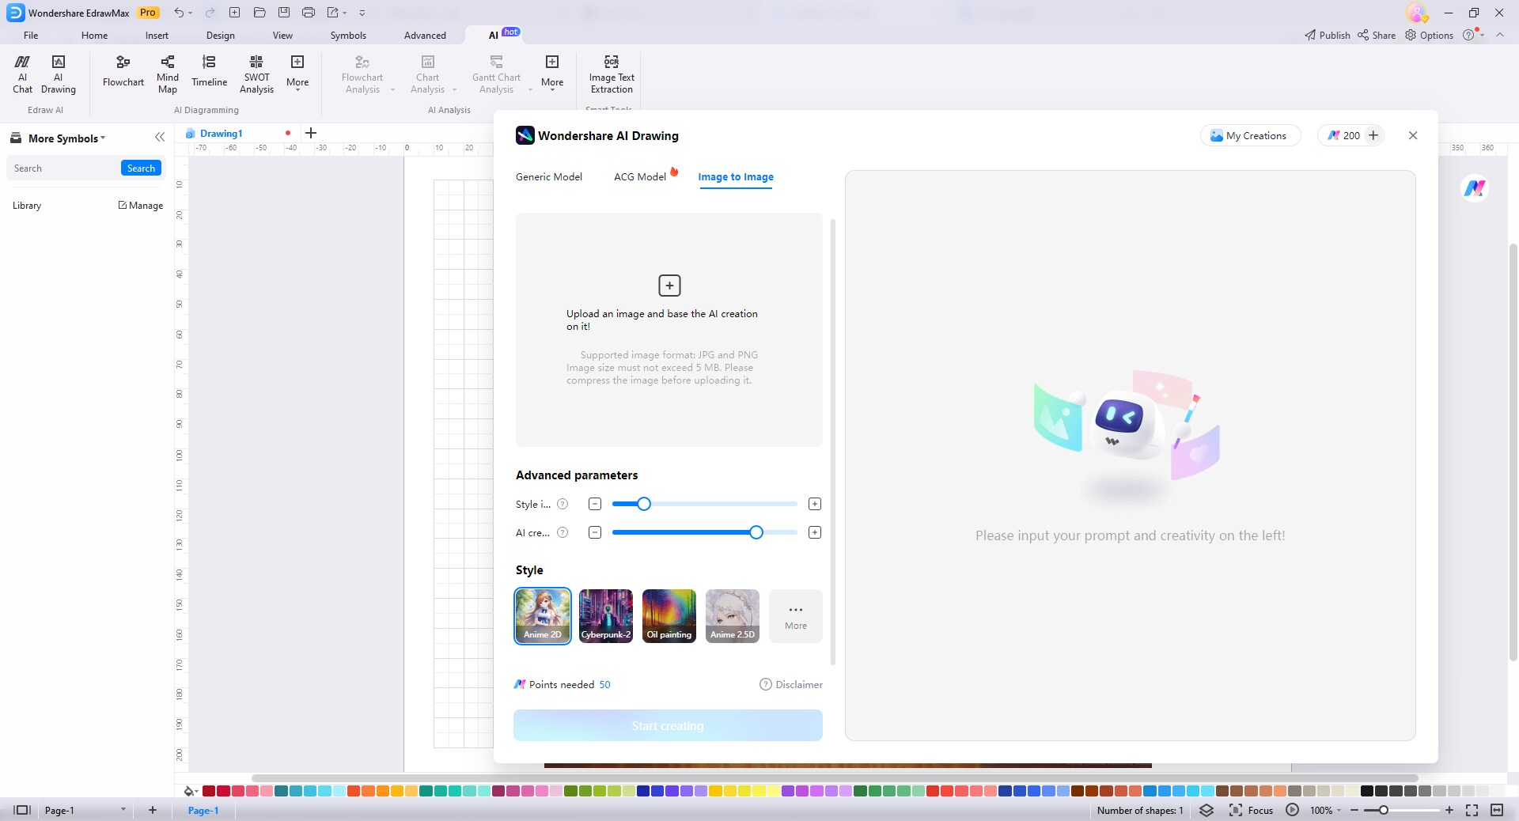The height and width of the screenshot is (821, 1519).
Task: Create a new document from title bar
Action: click(234, 13)
